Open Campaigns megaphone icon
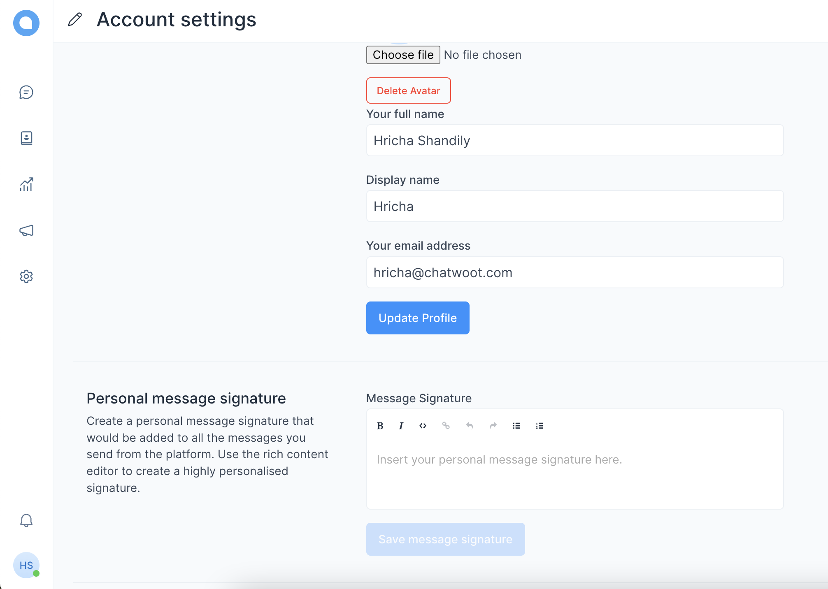Screen dimensions: 828x589 click(26, 230)
